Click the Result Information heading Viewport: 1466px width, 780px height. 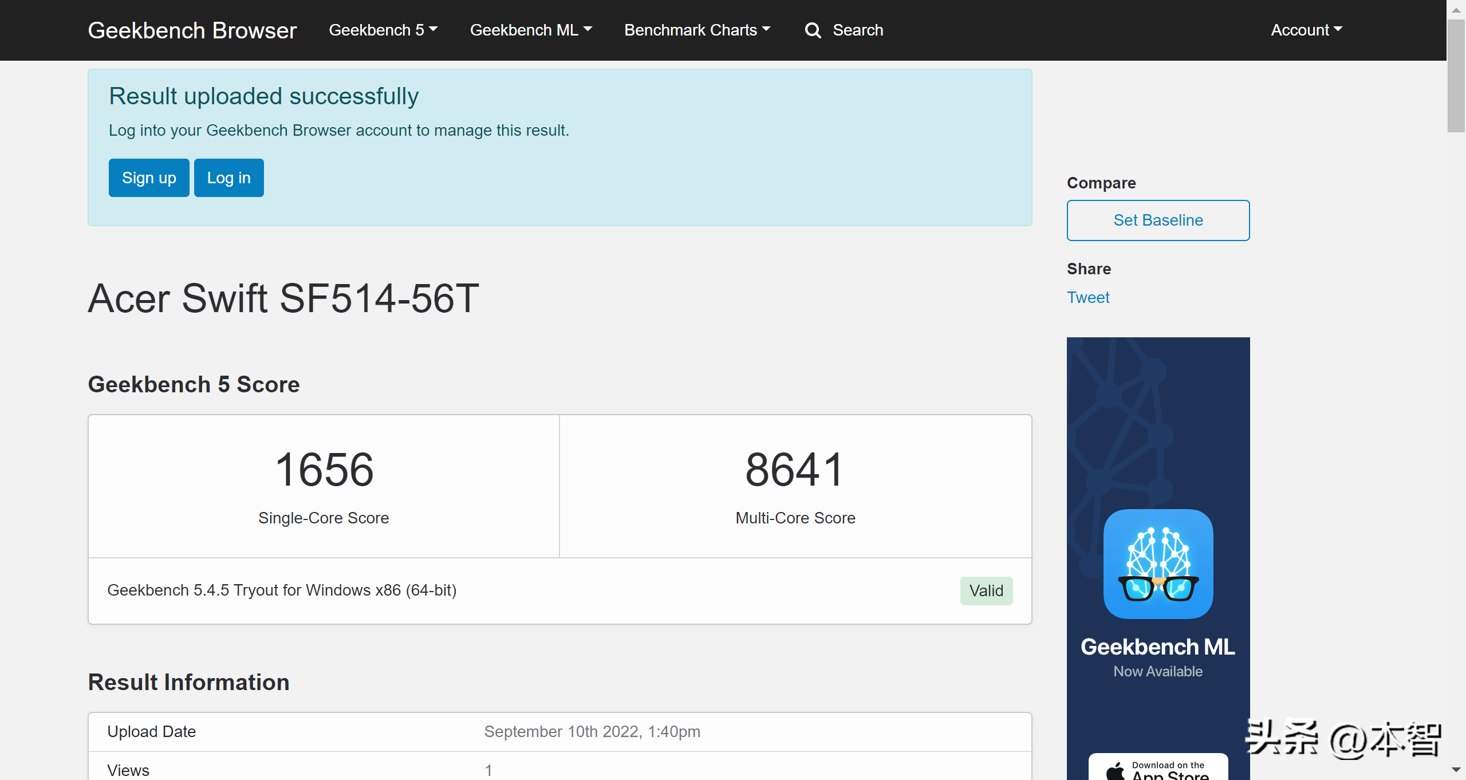click(x=188, y=682)
